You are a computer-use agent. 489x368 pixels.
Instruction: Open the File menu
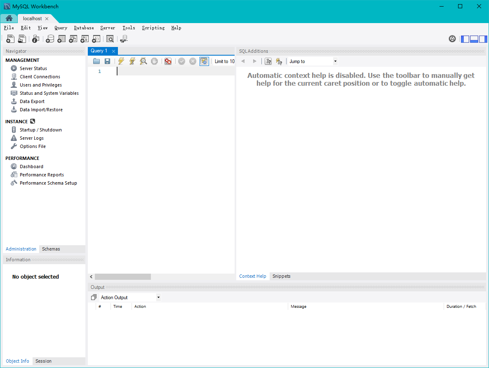click(9, 28)
